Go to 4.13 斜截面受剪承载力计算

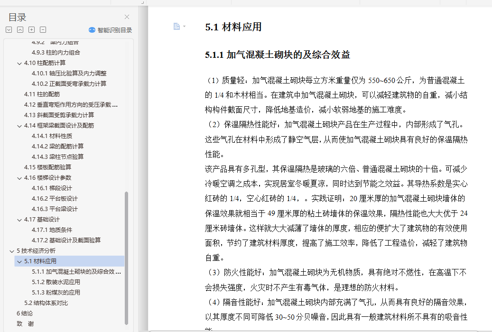pos(59,115)
